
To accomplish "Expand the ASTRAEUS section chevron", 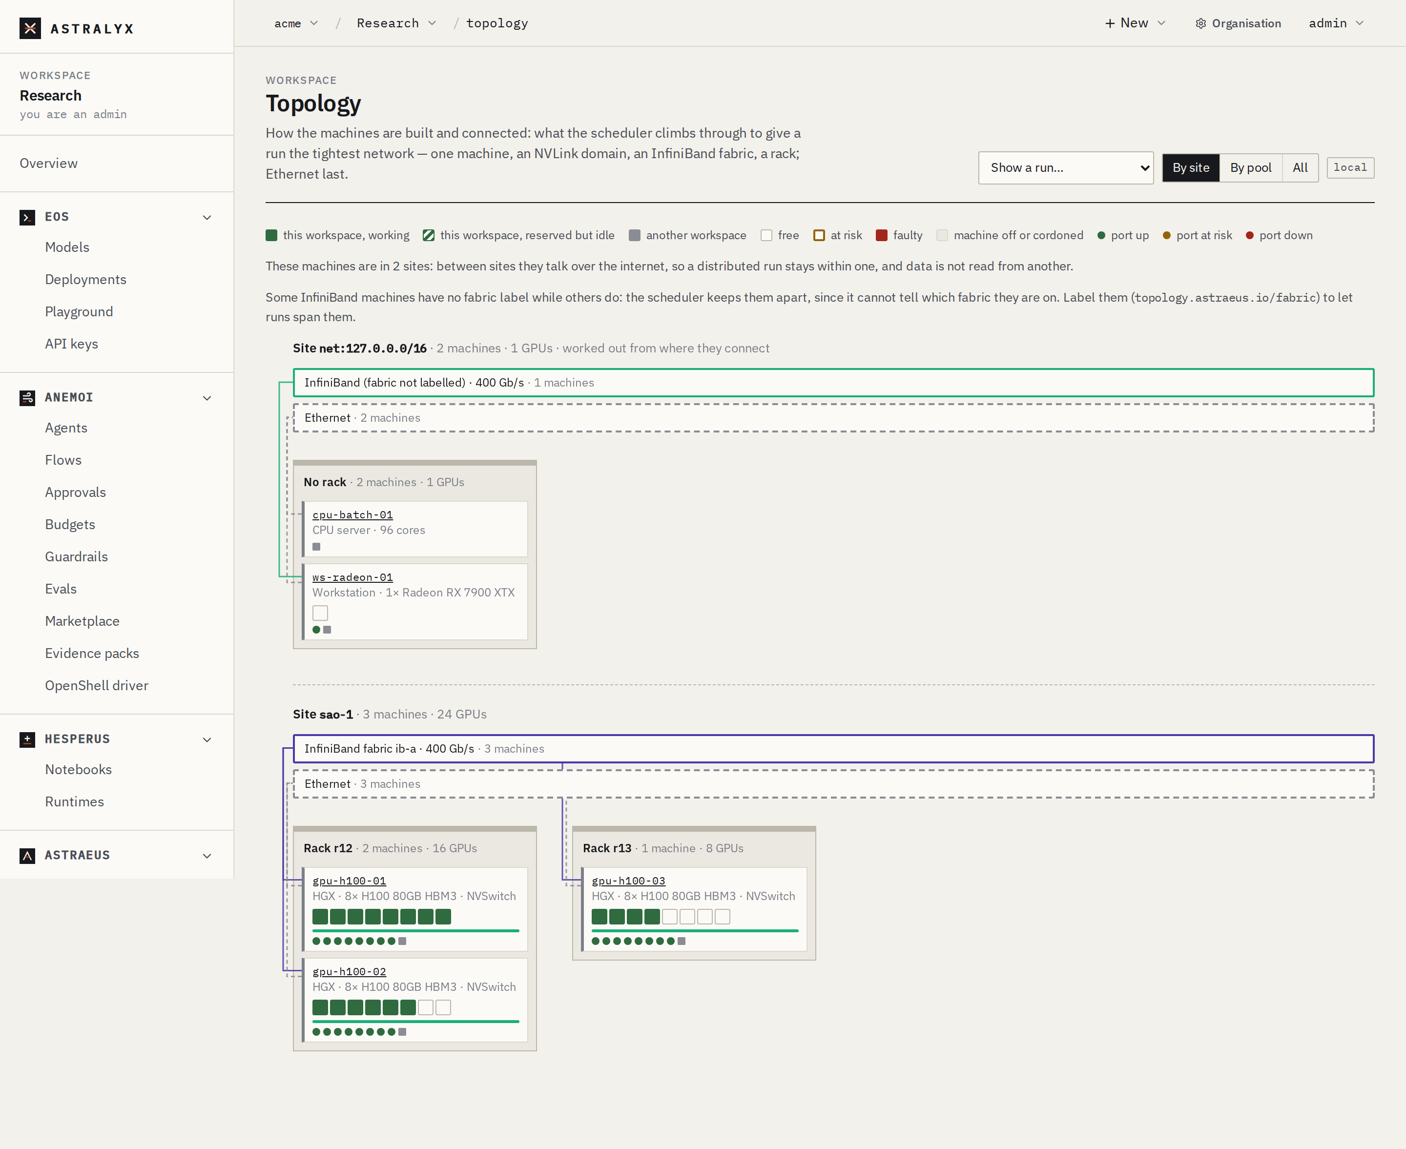I will pyautogui.click(x=207, y=856).
